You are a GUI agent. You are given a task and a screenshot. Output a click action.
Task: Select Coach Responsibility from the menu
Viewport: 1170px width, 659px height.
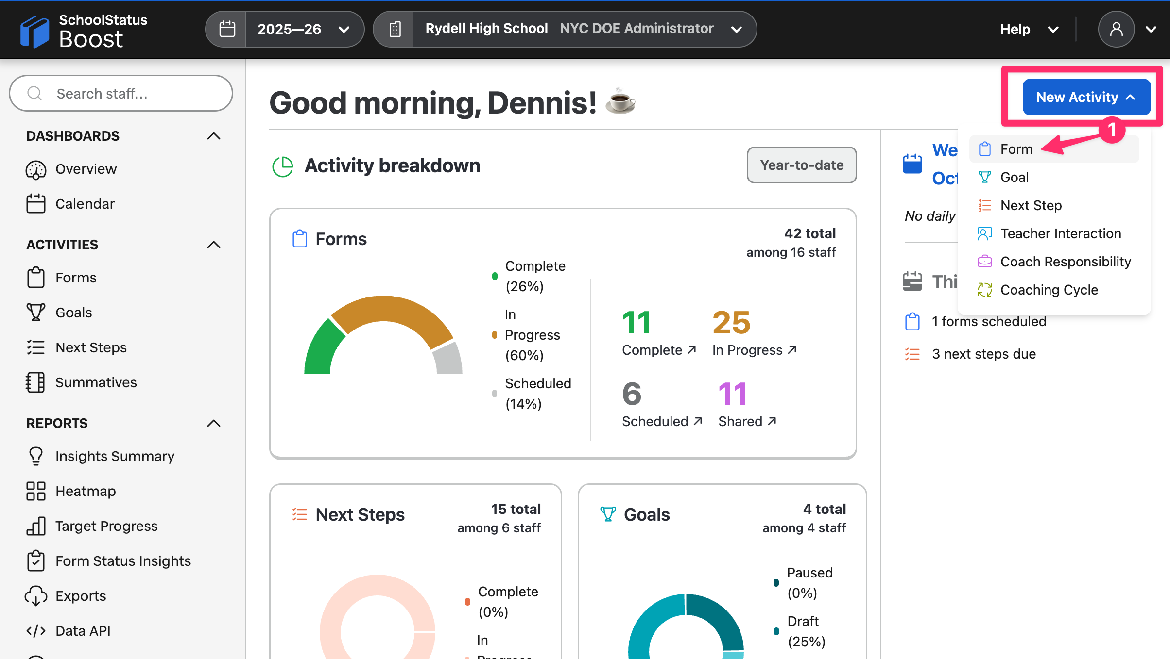pyautogui.click(x=1054, y=262)
